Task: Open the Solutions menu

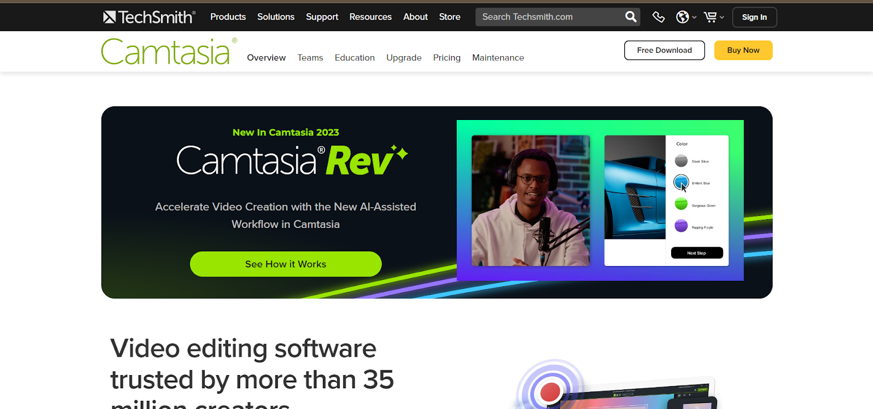Action: coord(276,17)
